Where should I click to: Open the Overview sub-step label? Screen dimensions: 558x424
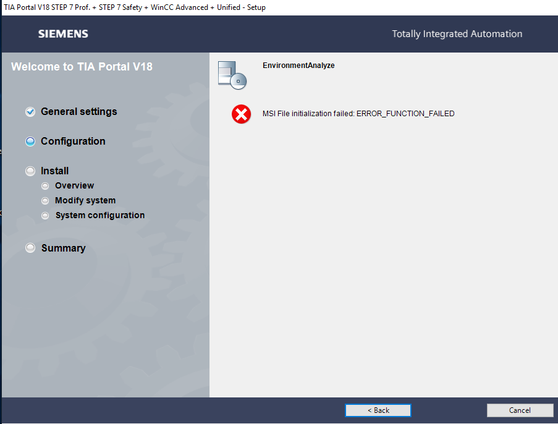tap(74, 185)
